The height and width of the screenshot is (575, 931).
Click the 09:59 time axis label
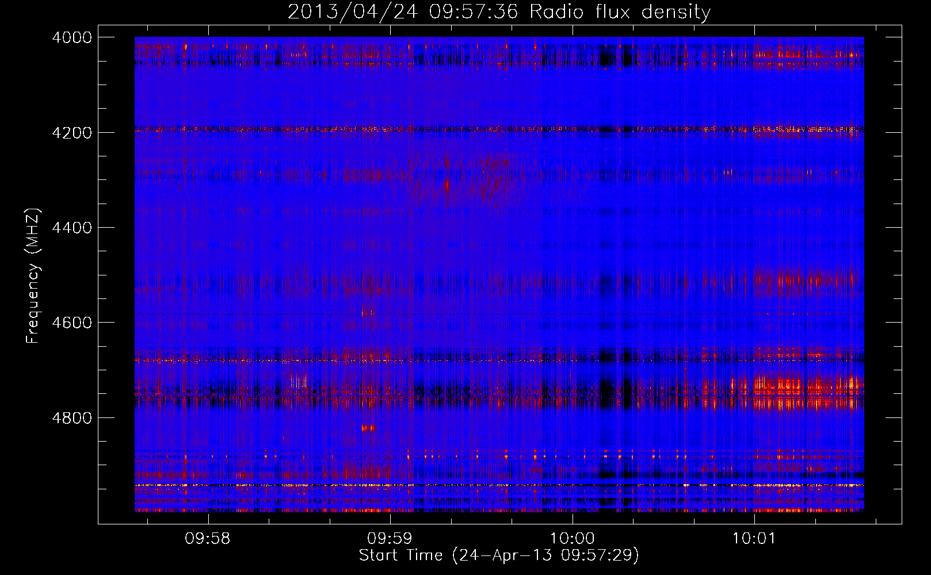[x=390, y=538]
